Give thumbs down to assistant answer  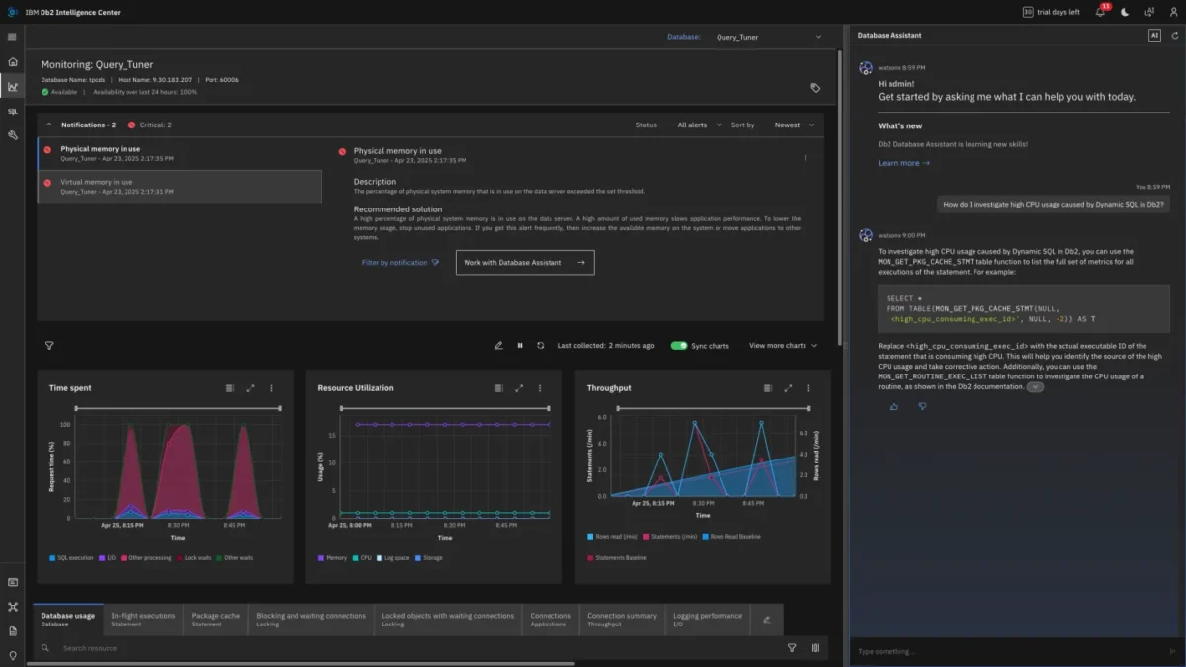pyautogui.click(x=922, y=406)
